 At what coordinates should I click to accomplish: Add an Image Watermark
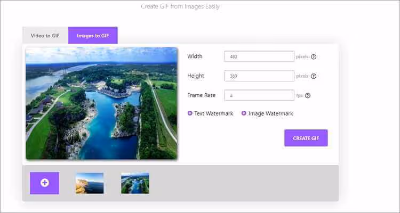click(270, 113)
